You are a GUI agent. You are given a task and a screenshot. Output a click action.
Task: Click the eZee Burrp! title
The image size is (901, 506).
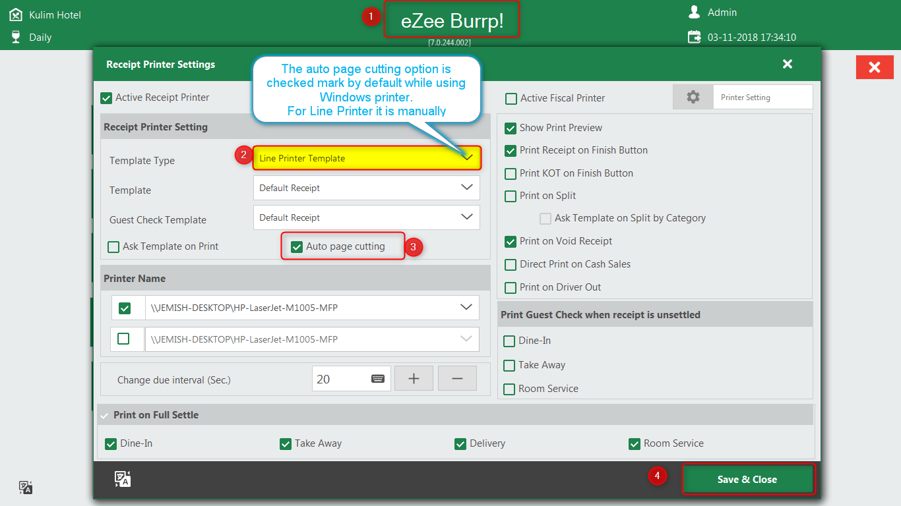[452, 21]
